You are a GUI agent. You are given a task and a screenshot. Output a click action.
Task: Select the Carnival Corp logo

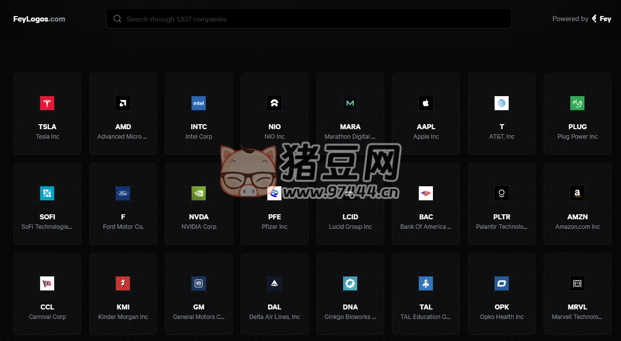(47, 283)
